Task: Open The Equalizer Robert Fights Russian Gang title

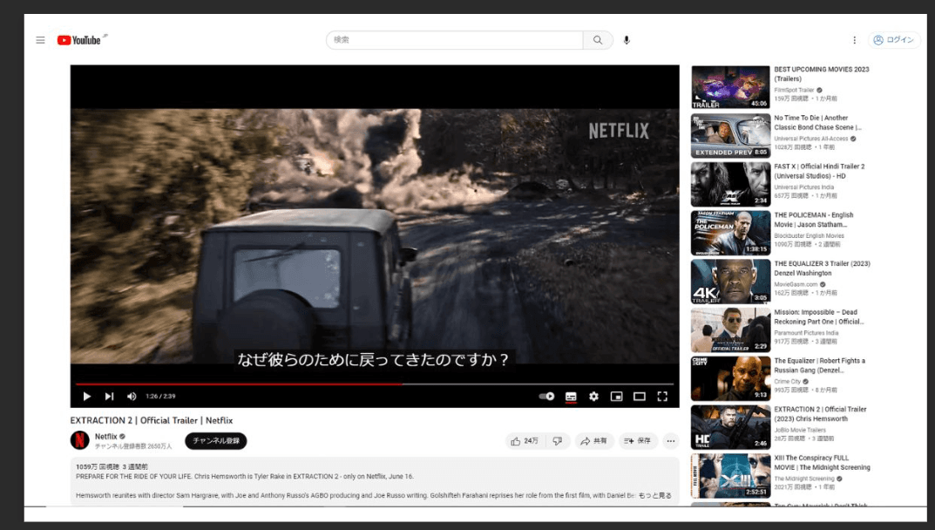Action: point(819,365)
